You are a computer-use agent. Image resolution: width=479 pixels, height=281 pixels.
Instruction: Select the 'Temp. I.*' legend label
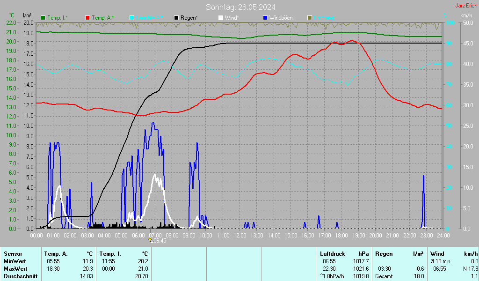pyautogui.click(x=58, y=18)
